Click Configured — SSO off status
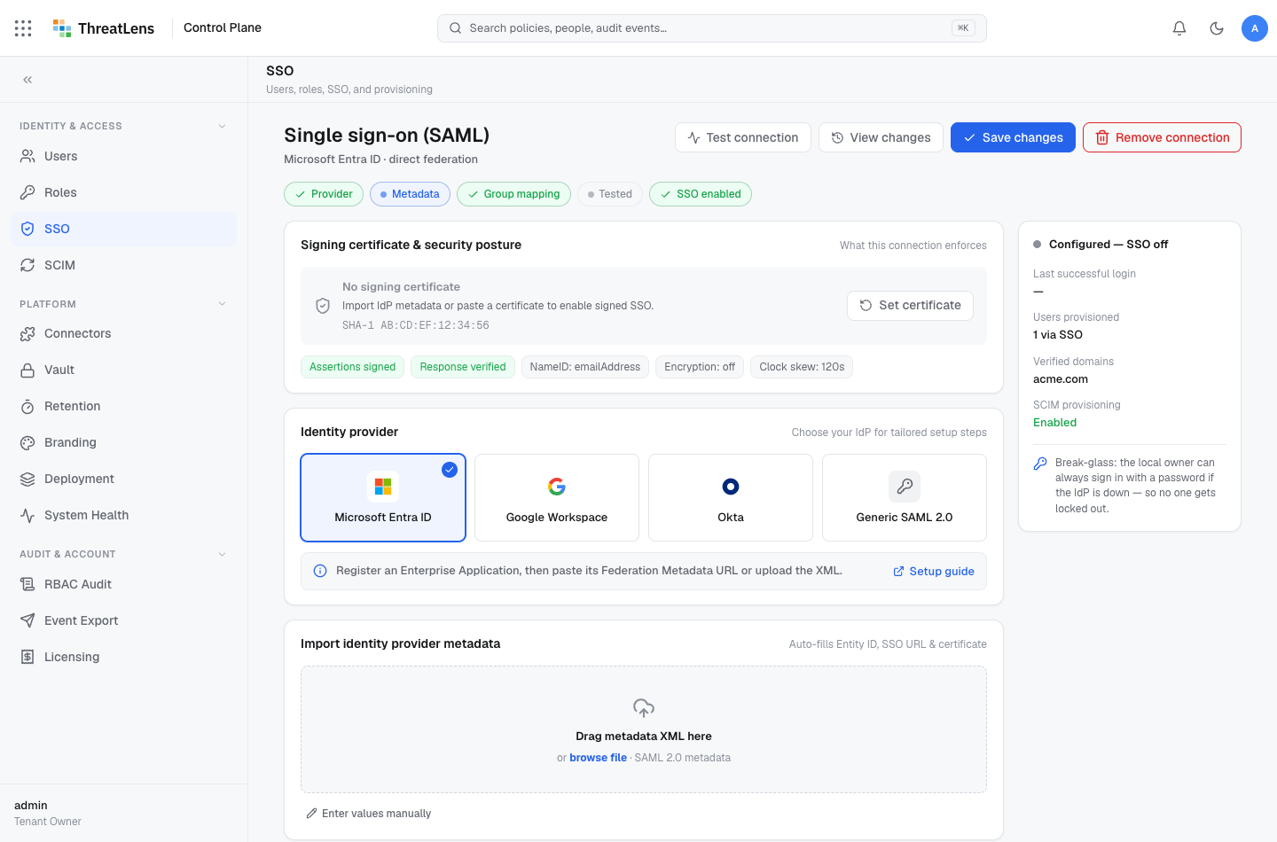The height and width of the screenshot is (842, 1277). coord(1101,245)
